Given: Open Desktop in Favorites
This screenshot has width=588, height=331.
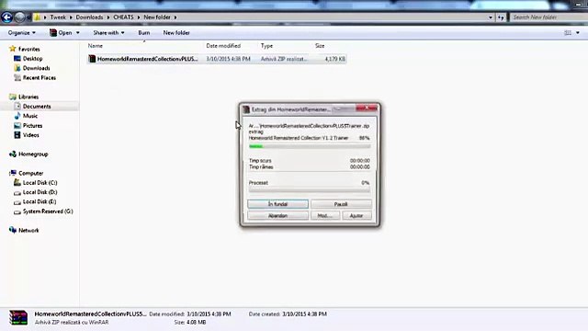Looking at the screenshot, I should (32, 59).
